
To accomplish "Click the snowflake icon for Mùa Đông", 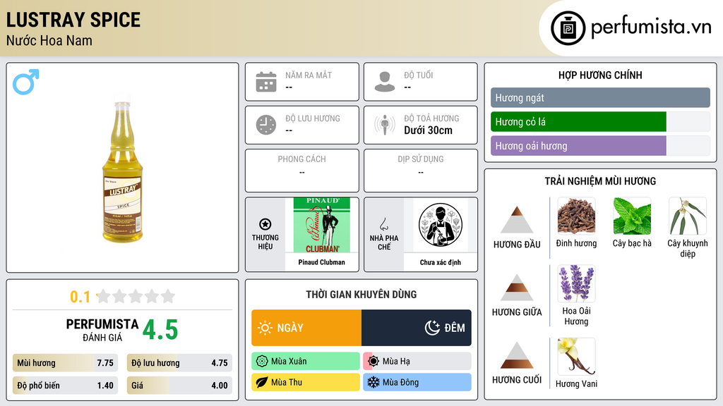I will tap(374, 382).
